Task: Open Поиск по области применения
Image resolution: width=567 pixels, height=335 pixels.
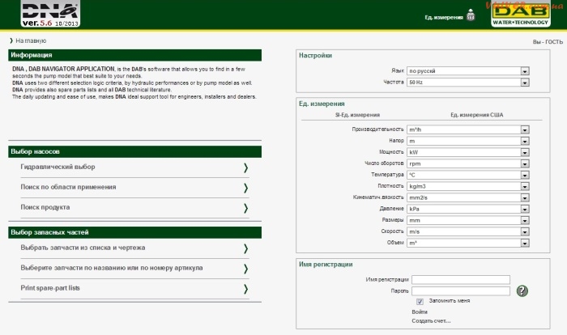Action: click(68, 187)
